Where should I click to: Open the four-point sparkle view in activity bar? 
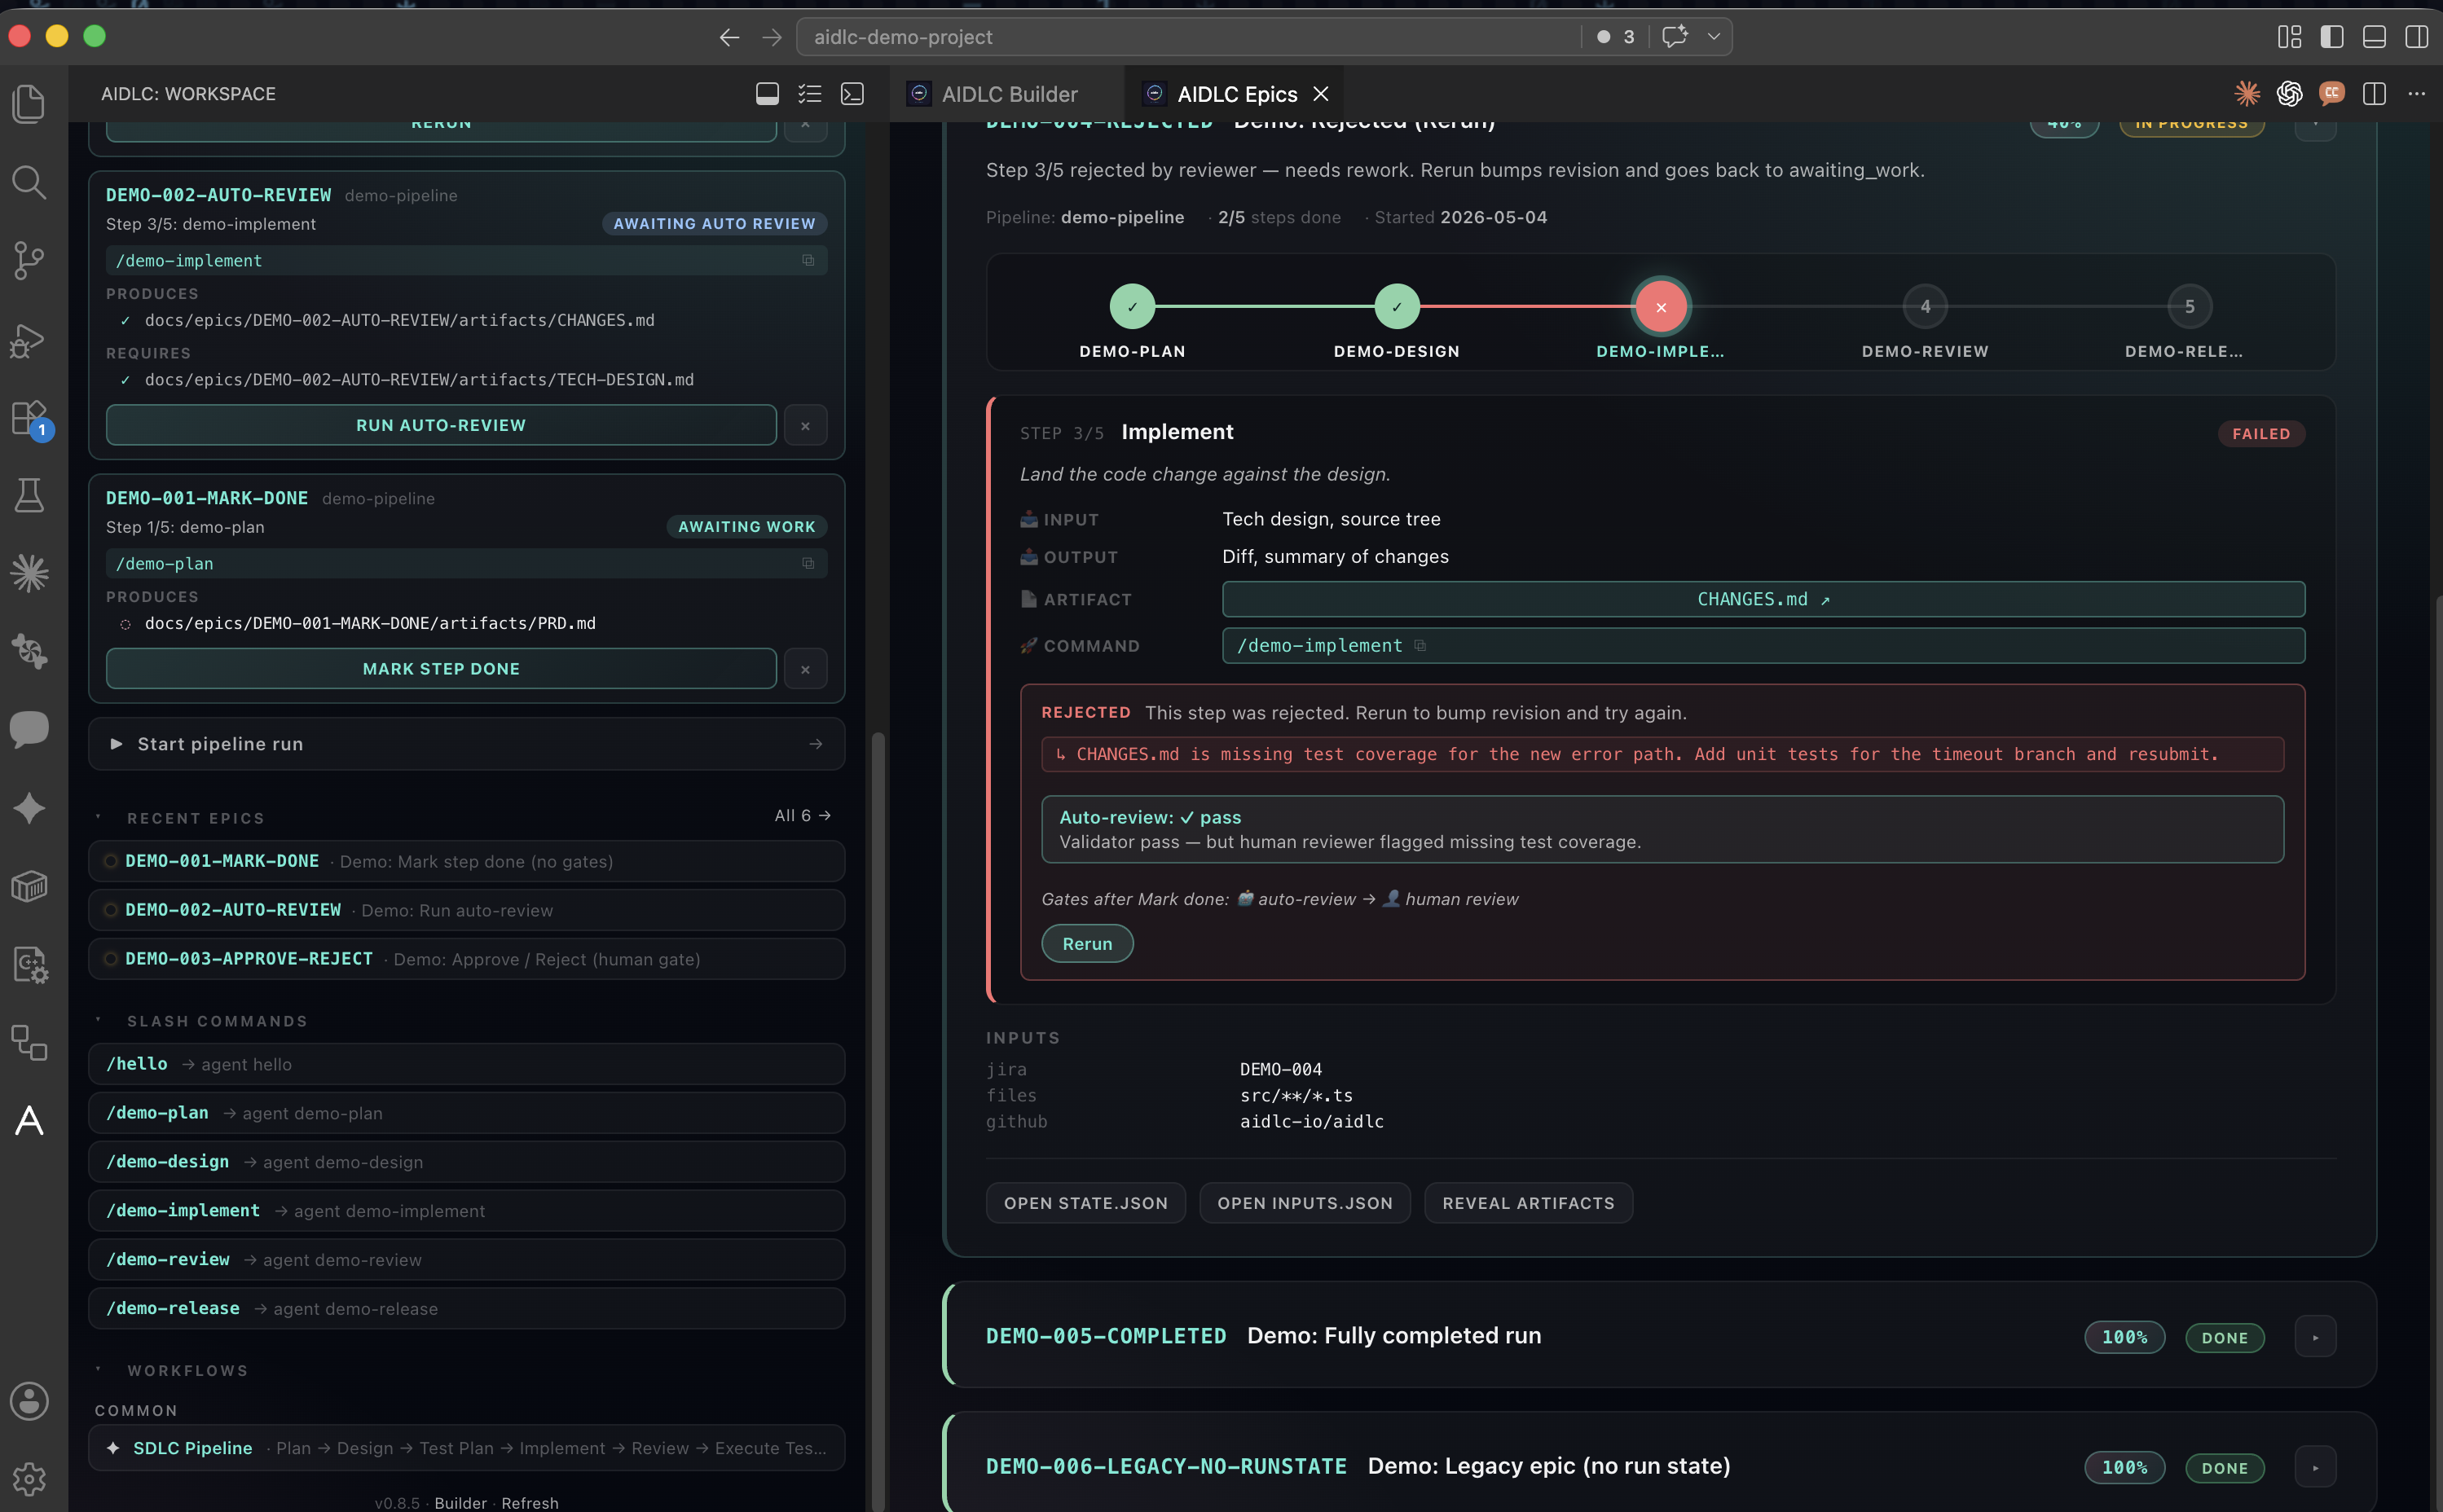(29, 808)
